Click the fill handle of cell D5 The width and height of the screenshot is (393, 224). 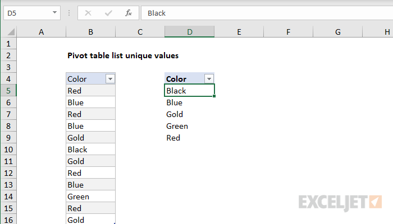tap(214, 96)
